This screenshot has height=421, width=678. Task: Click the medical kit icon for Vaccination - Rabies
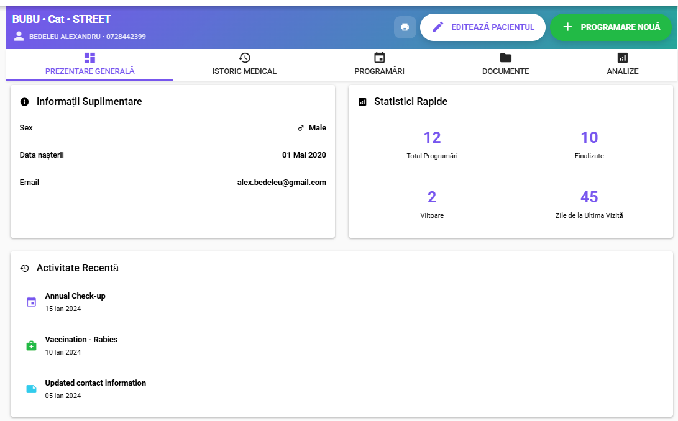tap(32, 345)
